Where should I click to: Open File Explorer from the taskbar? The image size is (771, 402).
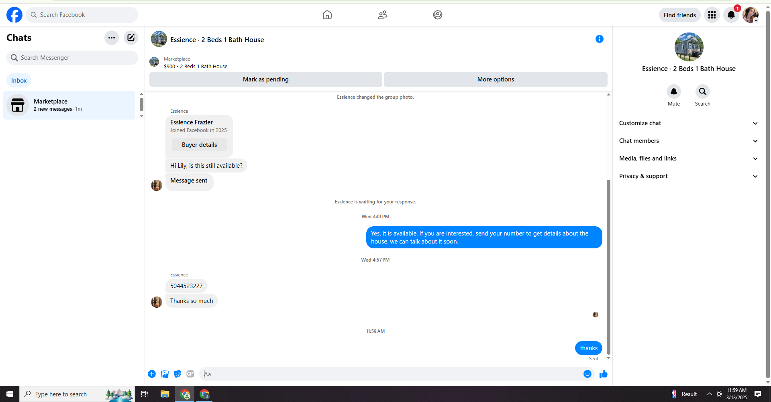tap(165, 394)
